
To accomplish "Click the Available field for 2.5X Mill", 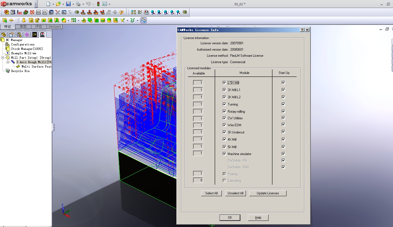I will click(x=198, y=83).
